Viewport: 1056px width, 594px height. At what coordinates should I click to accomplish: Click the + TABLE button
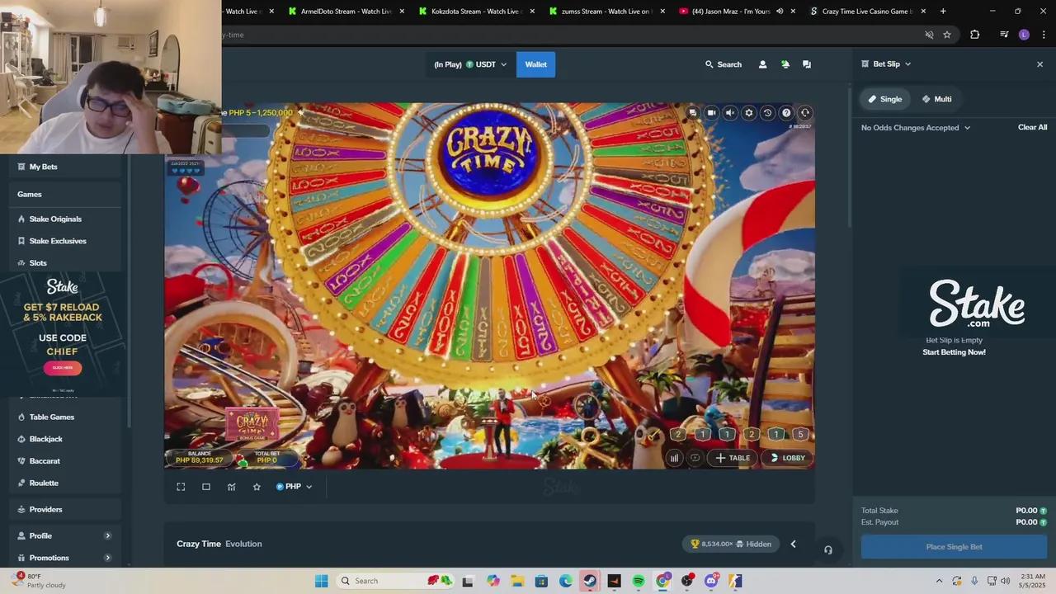[x=733, y=458]
